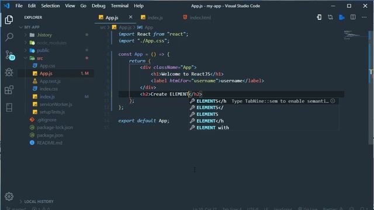Click the 'Welcome to ReactJS' heading text

pyautogui.click(x=186, y=74)
